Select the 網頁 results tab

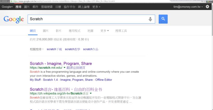(33, 31)
